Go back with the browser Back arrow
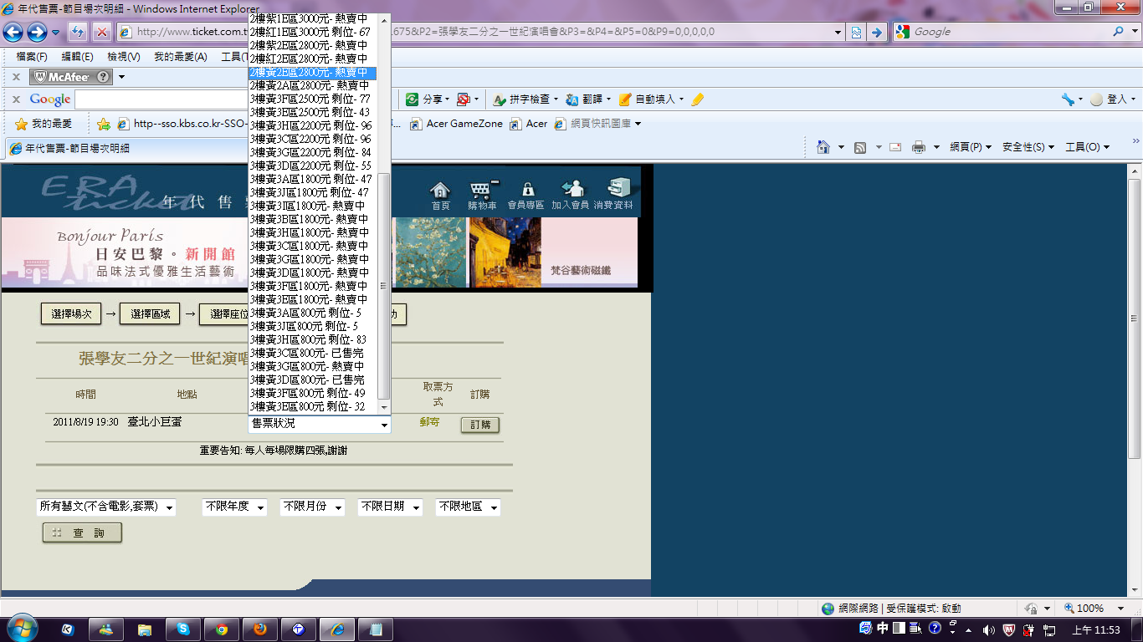 (13, 32)
